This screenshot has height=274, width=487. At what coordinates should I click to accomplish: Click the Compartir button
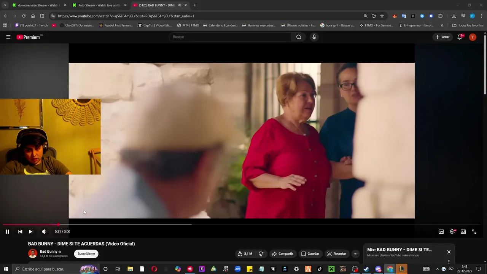pos(282,254)
